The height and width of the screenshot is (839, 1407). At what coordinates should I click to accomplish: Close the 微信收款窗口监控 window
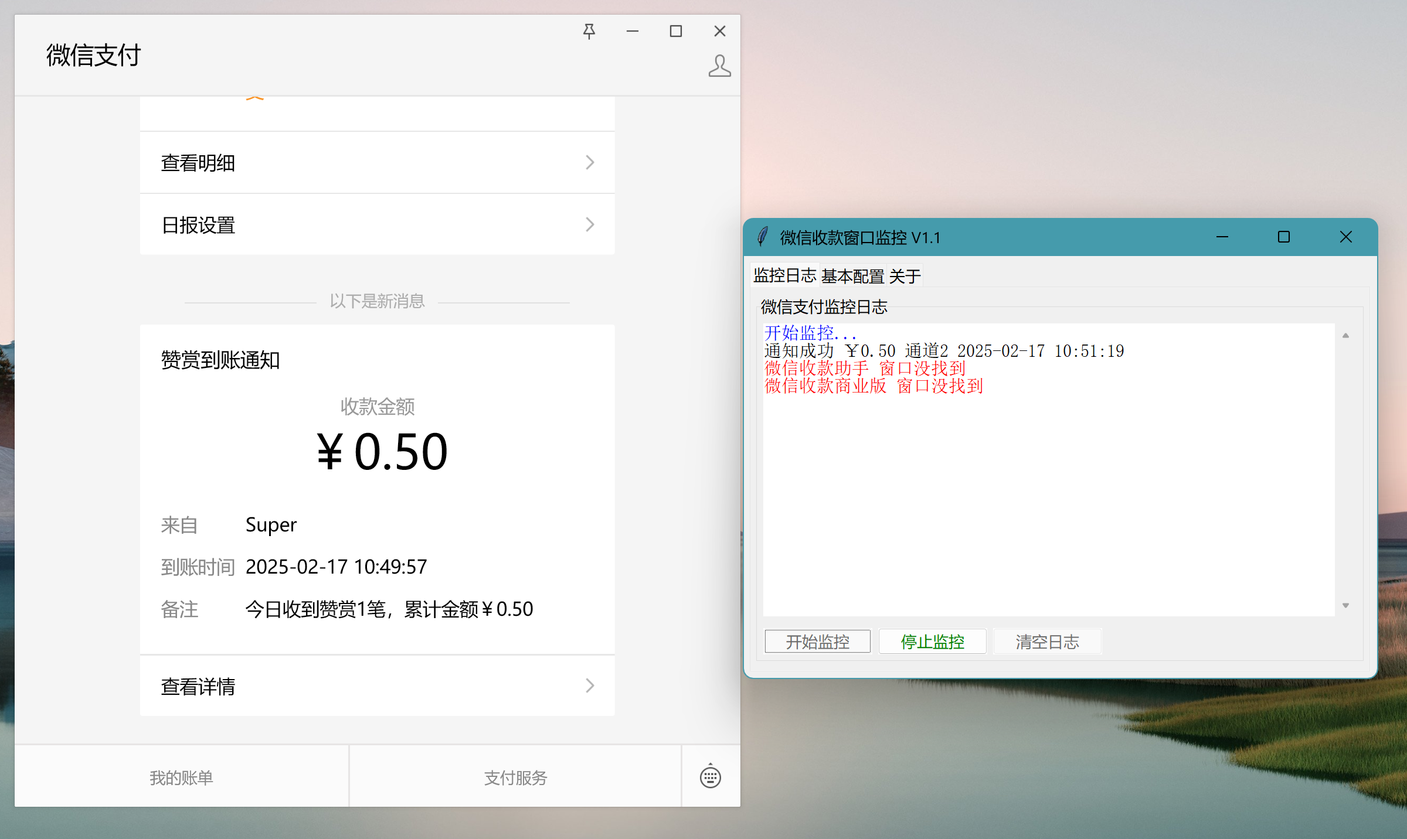(x=1346, y=237)
